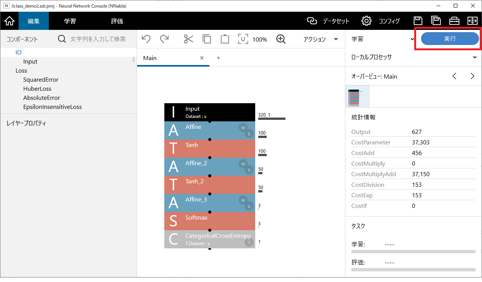Open the toolbox briefcase icon

(454, 21)
